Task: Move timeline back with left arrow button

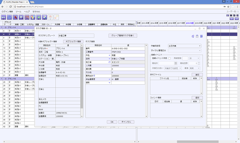Action: point(232,19)
